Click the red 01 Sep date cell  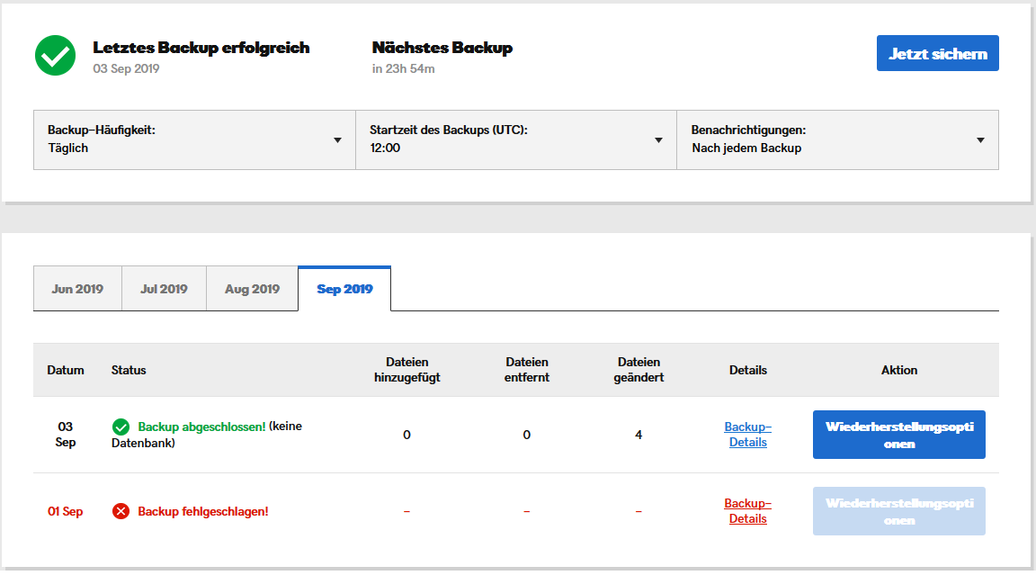[66, 511]
